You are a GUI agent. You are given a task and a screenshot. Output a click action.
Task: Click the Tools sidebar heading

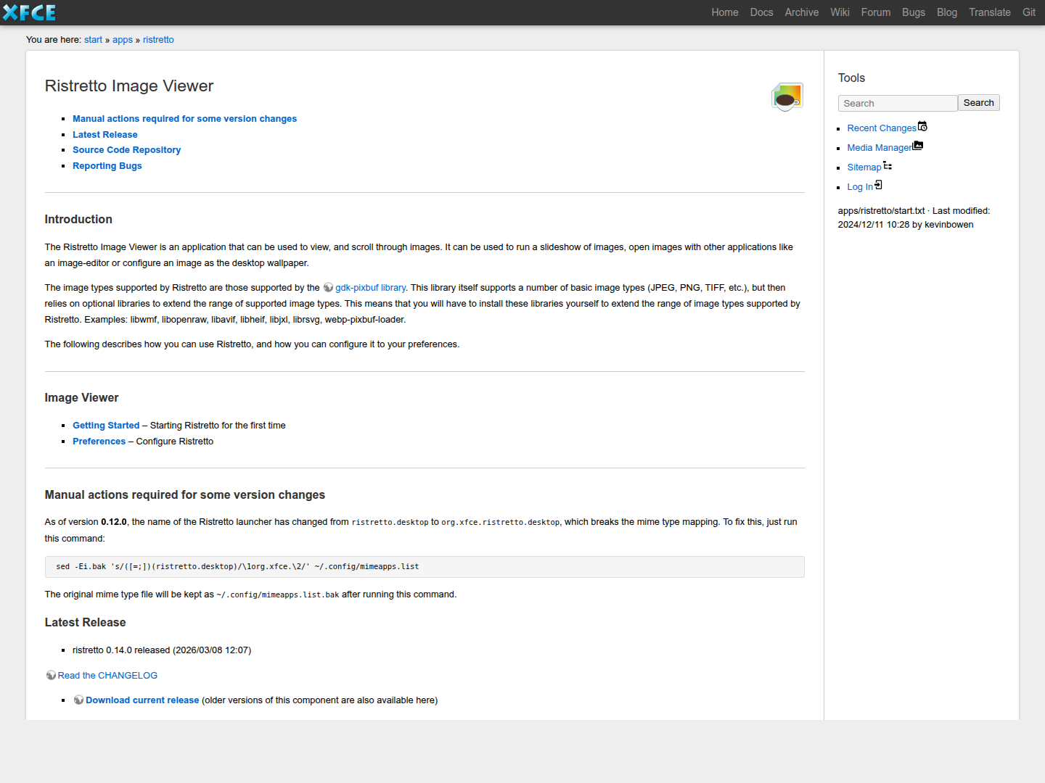(851, 78)
